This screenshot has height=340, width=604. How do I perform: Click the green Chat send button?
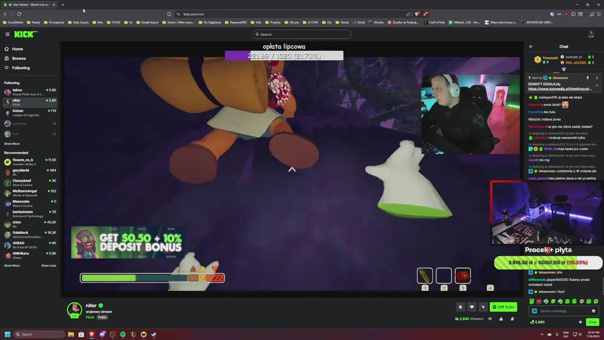[593, 322]
